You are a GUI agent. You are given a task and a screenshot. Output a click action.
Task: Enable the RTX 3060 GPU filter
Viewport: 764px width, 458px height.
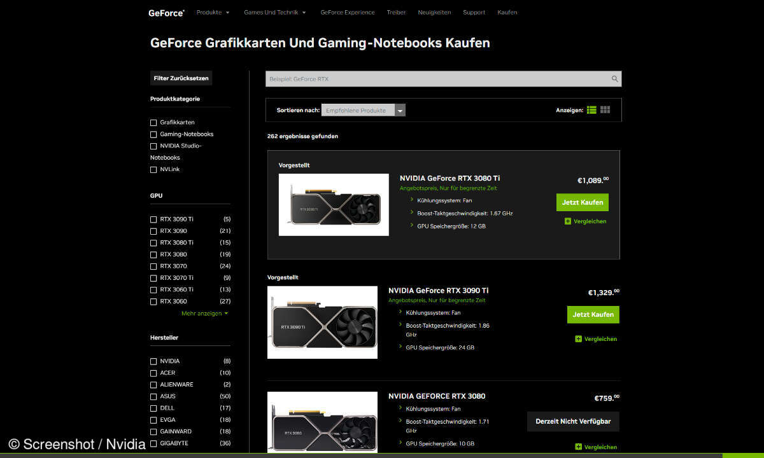(153, 302)
